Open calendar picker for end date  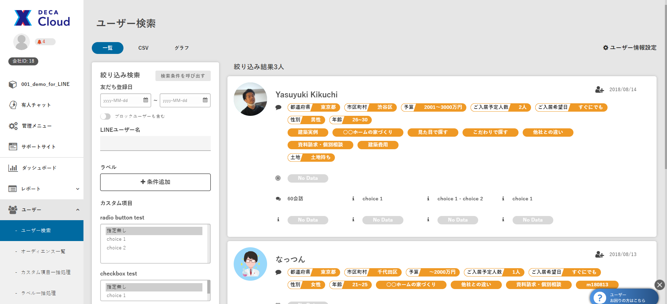click(205, 100)
